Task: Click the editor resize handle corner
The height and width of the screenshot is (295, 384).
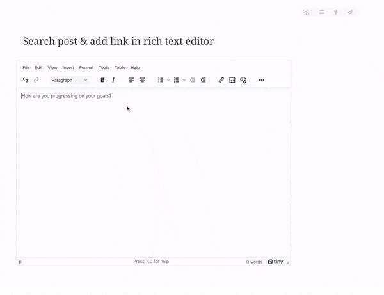Action: point(288,262)
